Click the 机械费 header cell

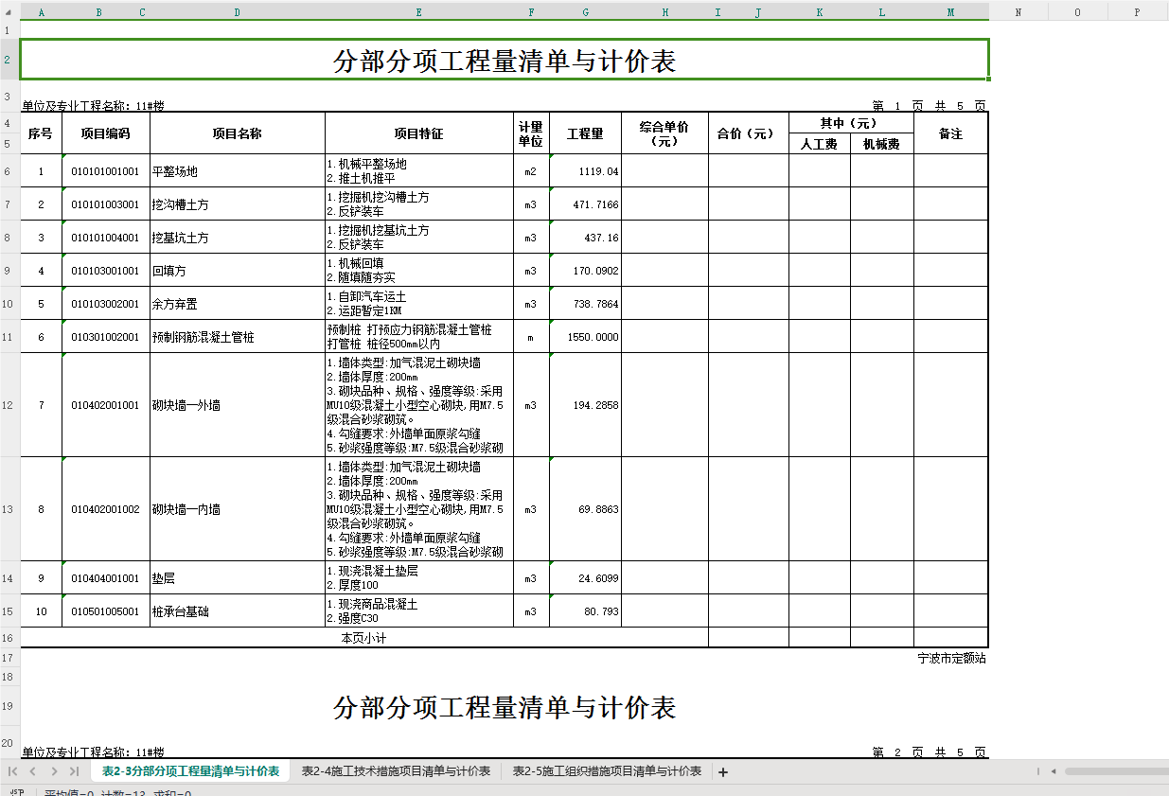pos(881,144)
